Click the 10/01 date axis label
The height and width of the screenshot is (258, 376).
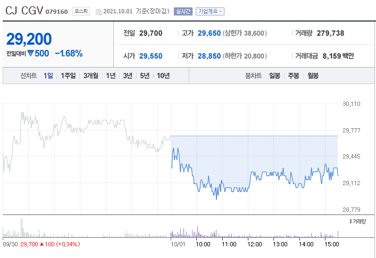(178, 244)
